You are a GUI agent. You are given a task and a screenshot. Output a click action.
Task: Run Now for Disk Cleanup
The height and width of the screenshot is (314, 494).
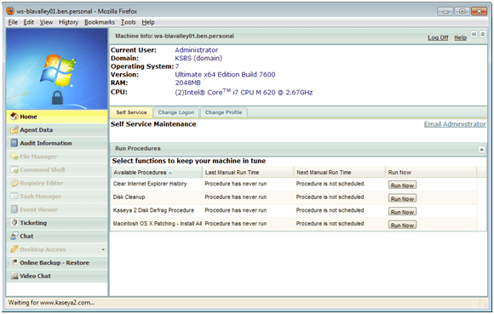pos(402,198)
